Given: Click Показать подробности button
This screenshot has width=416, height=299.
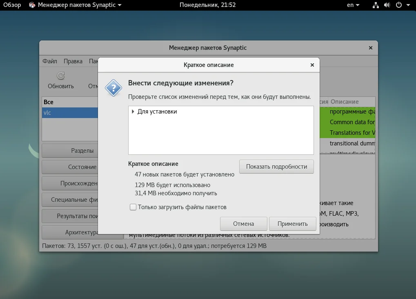Looking at the screenshot, I should (x=276, y=167).
